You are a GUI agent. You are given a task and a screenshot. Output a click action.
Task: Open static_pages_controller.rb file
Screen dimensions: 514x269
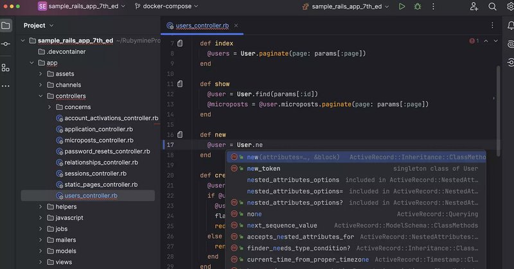[x=97, y=185]
